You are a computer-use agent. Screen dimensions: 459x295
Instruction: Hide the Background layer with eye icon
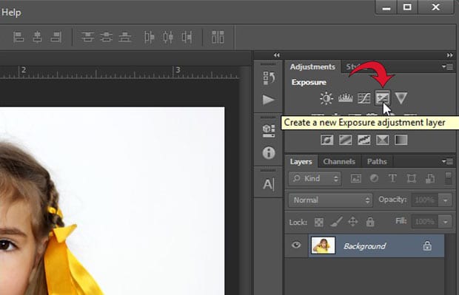point(296,245)
